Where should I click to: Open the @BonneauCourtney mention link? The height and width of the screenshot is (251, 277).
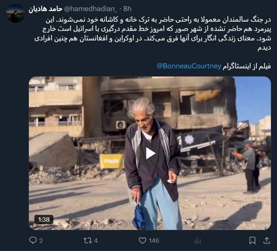click(x=189, y=66)
